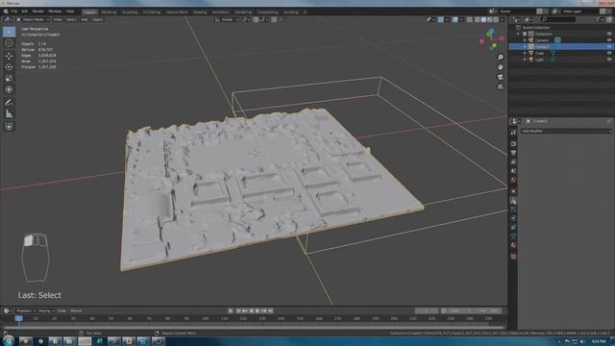Toggle camera view with the camera icon
The height and width of the screenshot is (346, 615).
tap(500, 77)
